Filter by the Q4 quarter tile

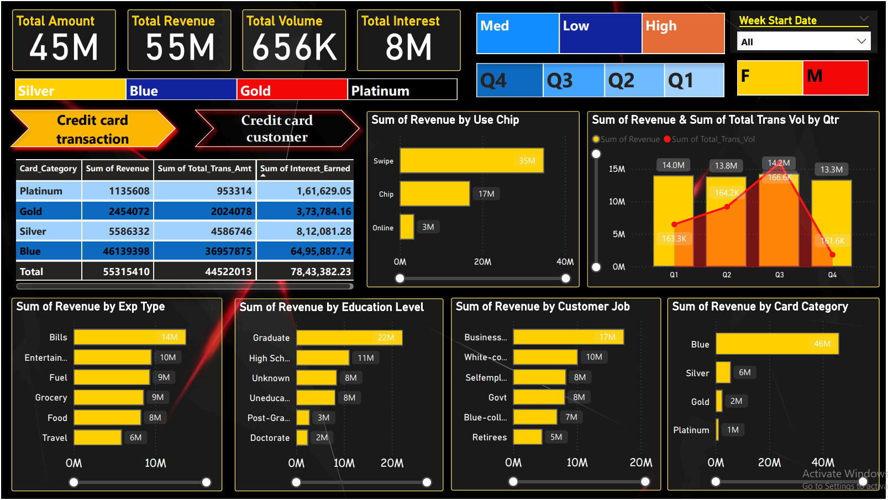509,81
